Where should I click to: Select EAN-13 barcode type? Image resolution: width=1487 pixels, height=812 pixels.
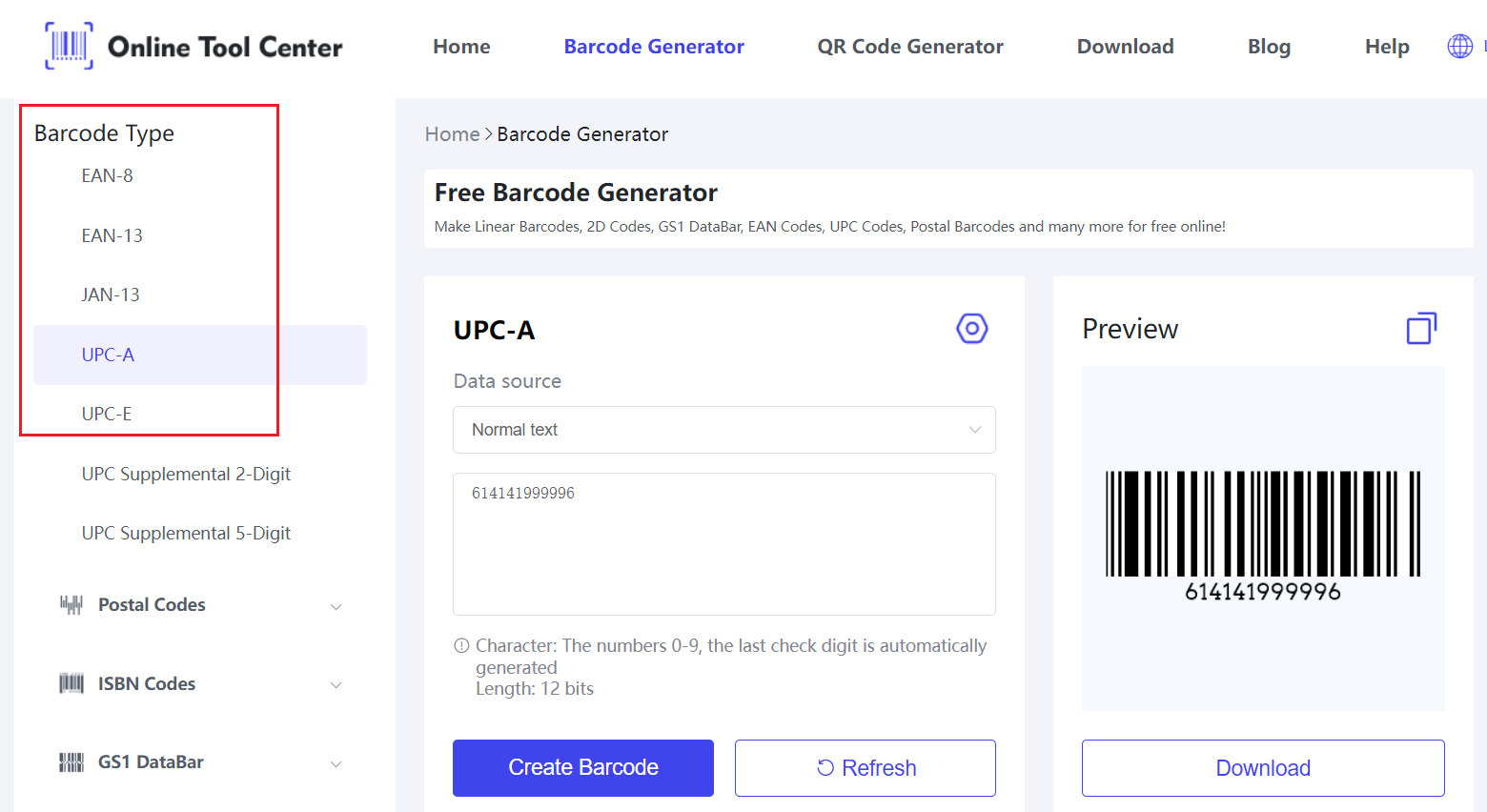[x=112, y=235]
